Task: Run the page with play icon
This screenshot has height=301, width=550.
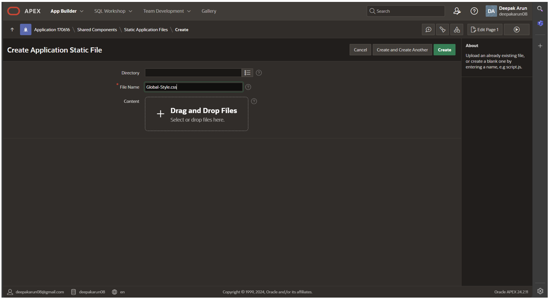Action: [x=516, y=30]
